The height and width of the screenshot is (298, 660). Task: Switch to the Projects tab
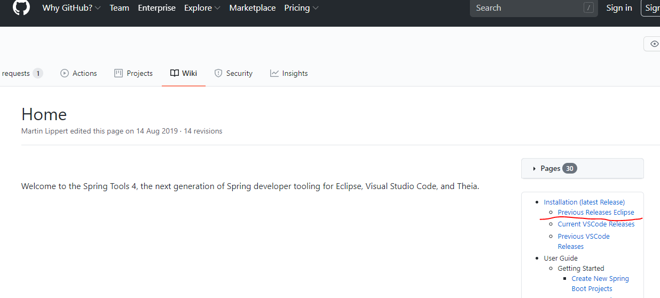[133, 73]
